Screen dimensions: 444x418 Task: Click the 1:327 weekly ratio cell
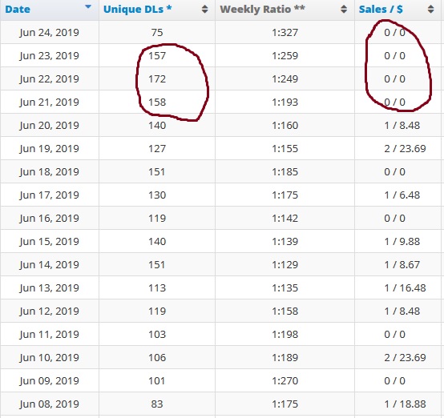point(285,32)
